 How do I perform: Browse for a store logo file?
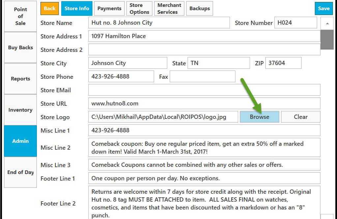pos(259,117)
